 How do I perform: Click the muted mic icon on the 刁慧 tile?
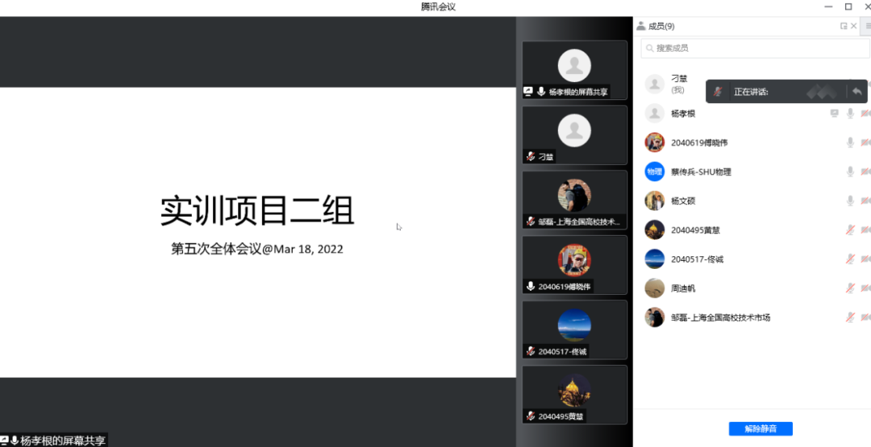(x=531, y=157)
